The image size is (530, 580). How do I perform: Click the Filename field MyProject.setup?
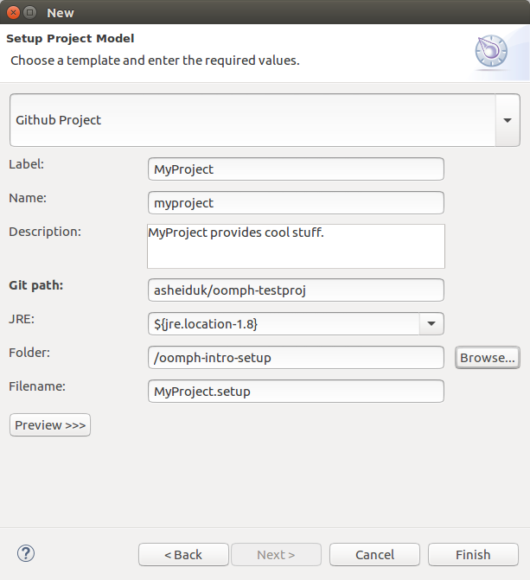[296, 392]
